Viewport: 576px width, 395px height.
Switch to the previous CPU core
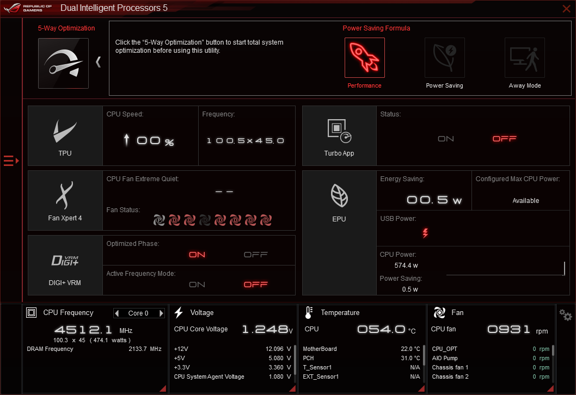pos(117,313)
